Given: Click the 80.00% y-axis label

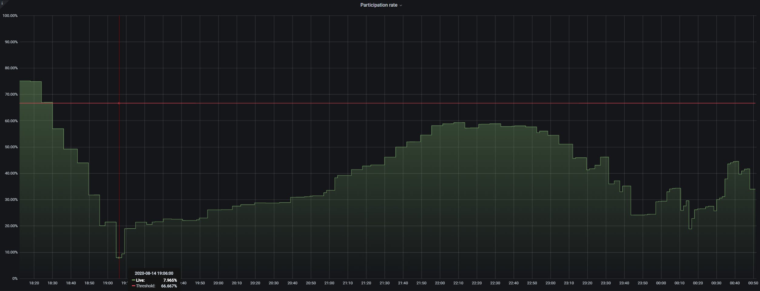Looking at the screenshot, I should pyautogui.click(x=11, y=68).
